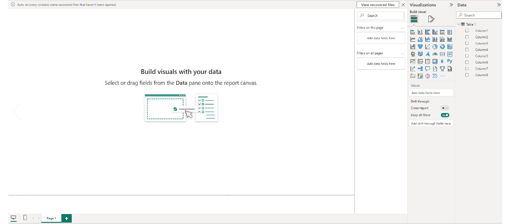The width and height of the screenshot is (507, 224).
Task: Select the Multi-row card visual
Action: coord(450,54)
